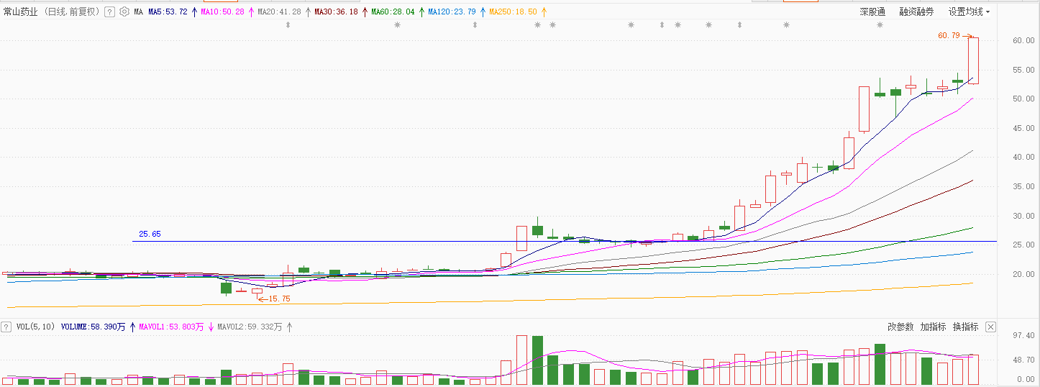Click the leftmost up-down arrow event marker
This screenshot has height=387, width=1040.
click(x=288, y=25)
